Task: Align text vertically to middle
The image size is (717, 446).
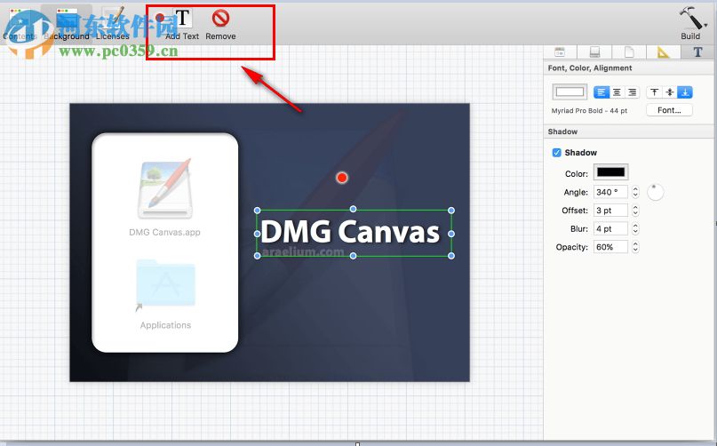Action: 669,92
